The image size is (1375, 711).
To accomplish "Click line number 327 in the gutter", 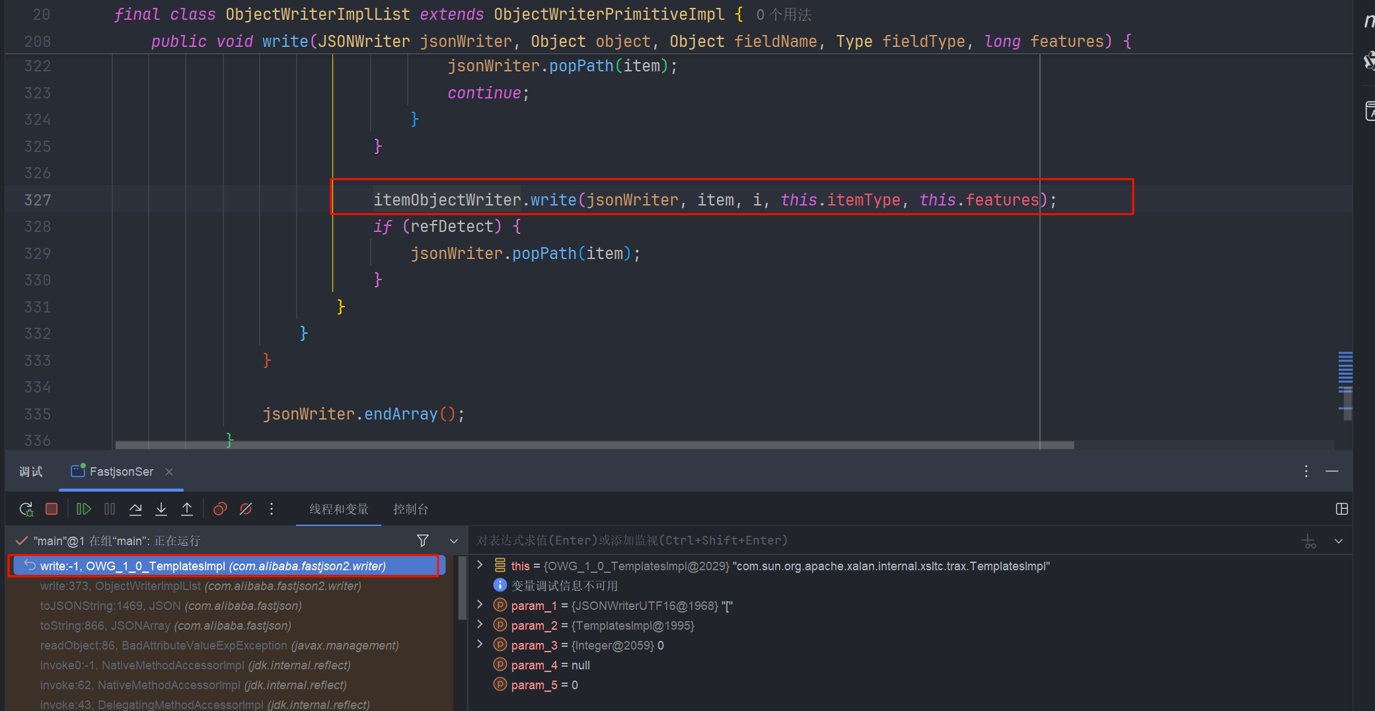I will tap(38, 200).
